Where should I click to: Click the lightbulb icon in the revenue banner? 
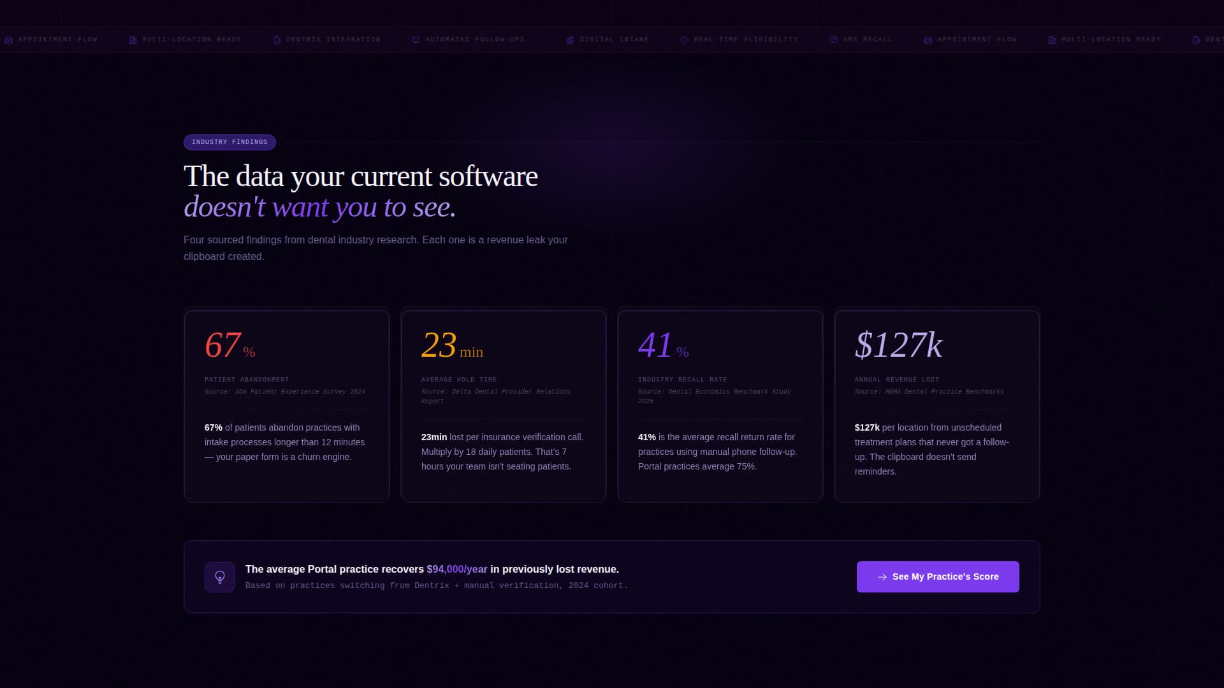point(220,577)
